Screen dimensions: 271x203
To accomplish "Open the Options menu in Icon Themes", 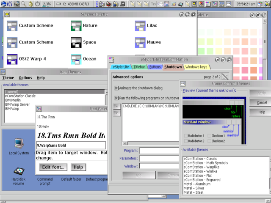I will tap(25, 78).
